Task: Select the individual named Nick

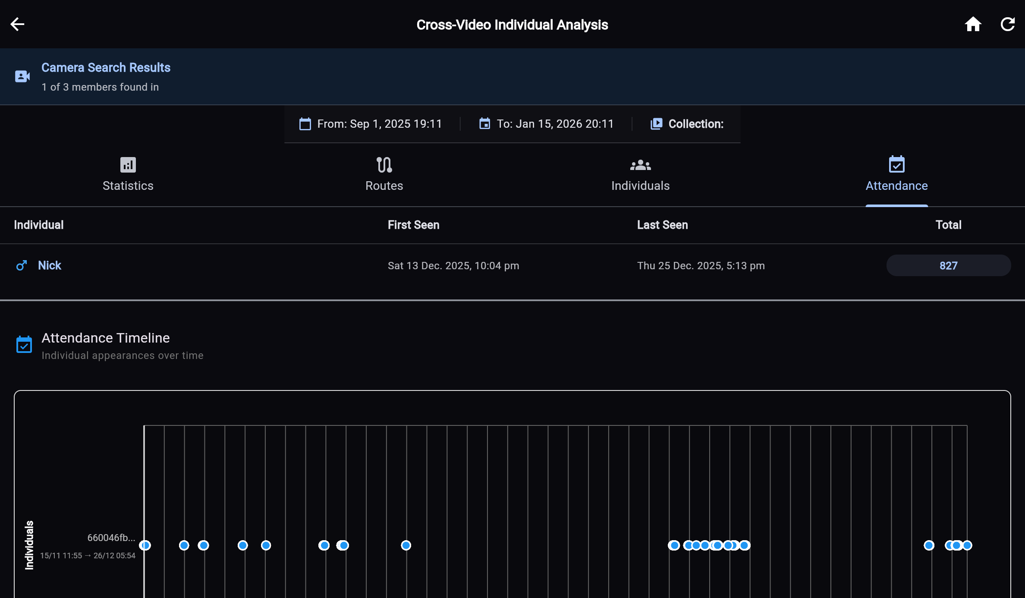Action: click(x=49, y=265)
